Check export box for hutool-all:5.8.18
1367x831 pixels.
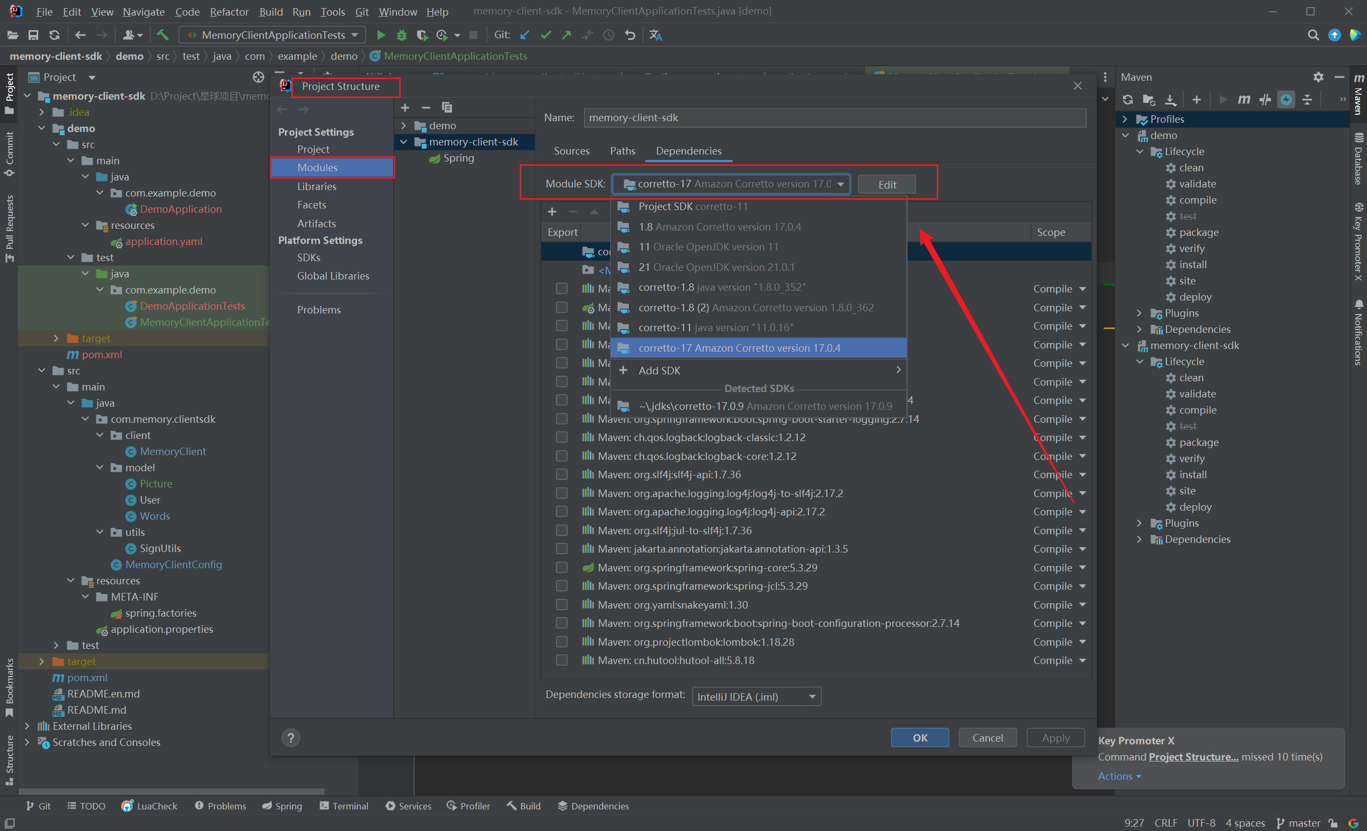click(561, 660)
